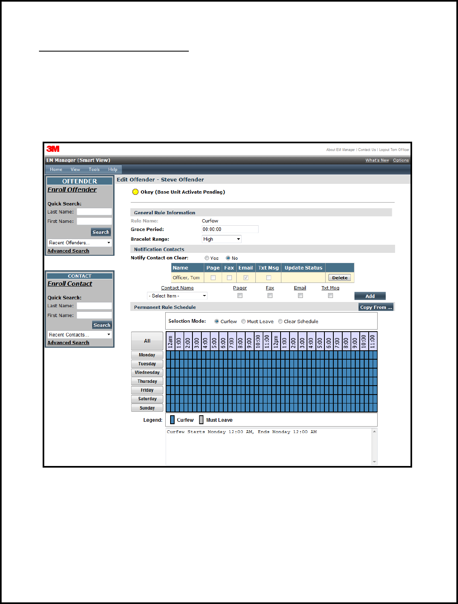Select Tuesday schedule row button
The width and height of the screenshot is (458, 604).
[x=147, y=364]
